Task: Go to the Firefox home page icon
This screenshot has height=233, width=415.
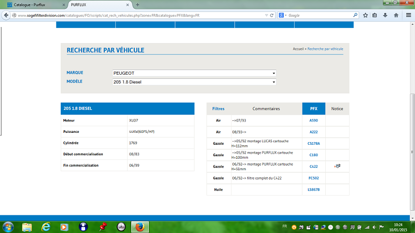Action: click(x=396, y=16)
